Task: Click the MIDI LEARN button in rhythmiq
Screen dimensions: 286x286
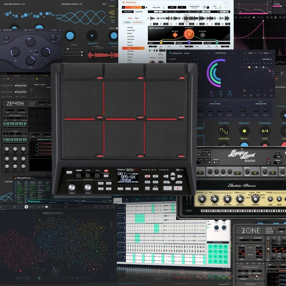Action: tap(156, 7)
